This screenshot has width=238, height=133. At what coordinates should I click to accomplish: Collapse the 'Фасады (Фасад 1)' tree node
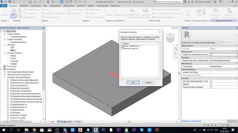pos(4,53)
